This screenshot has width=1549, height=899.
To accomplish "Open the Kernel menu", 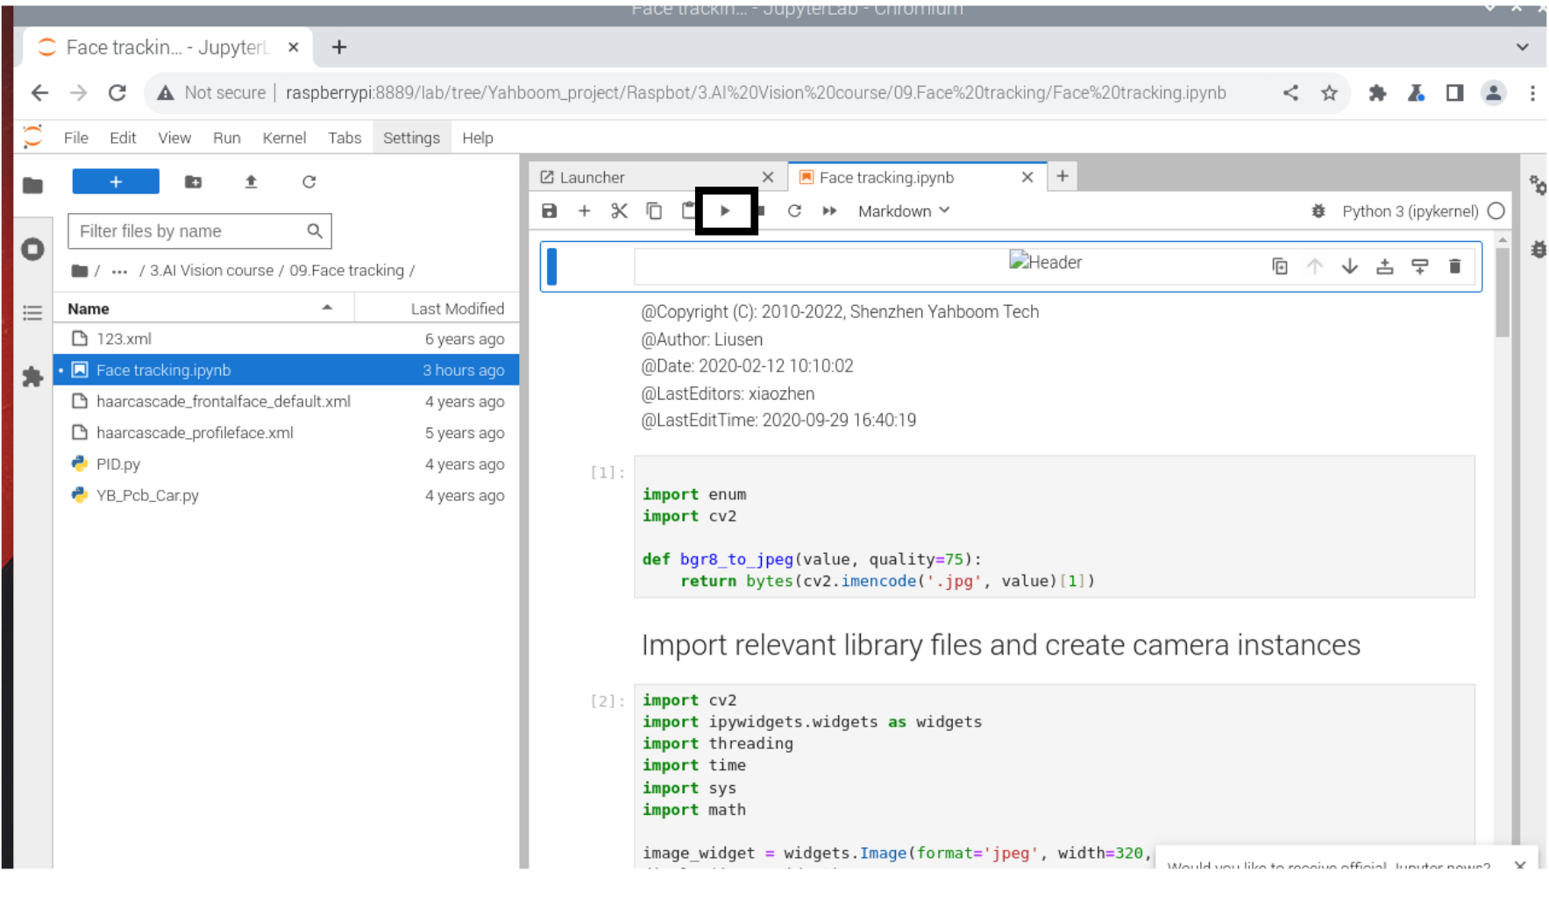I will click(284, 138).
